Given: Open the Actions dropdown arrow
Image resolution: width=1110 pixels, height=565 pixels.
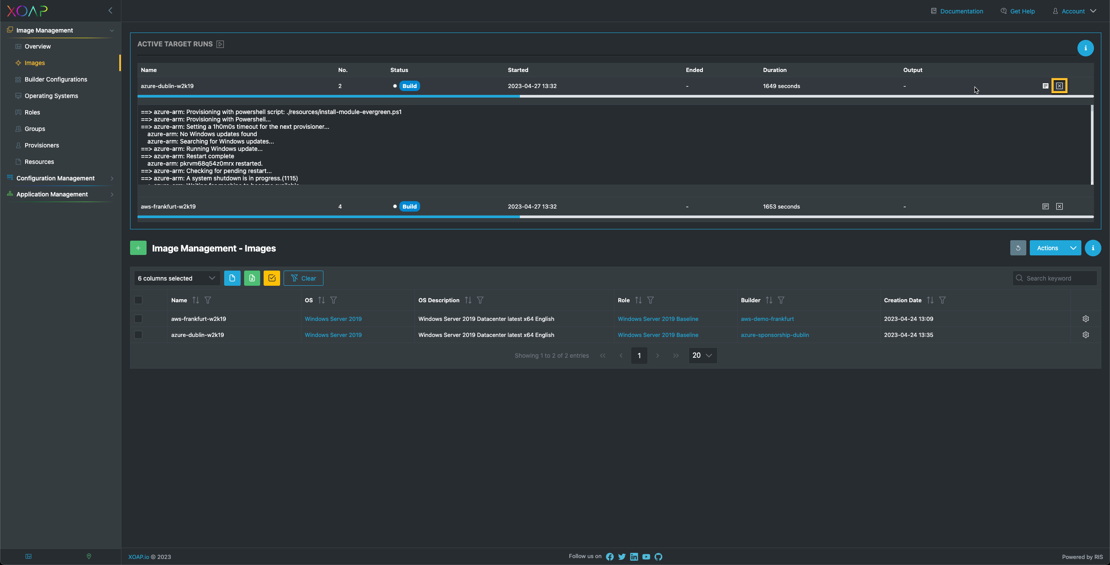Looking at the screenshot, I should pos(1073,248).
